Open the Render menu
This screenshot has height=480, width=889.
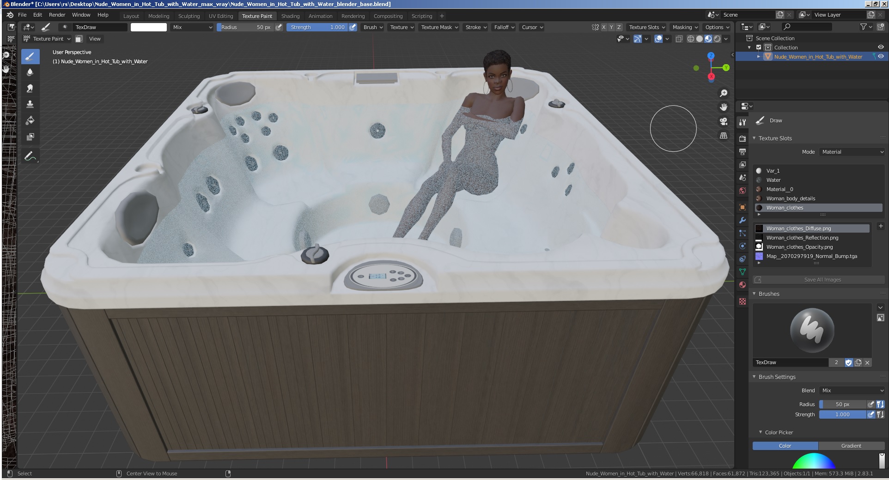coord(57,15)
